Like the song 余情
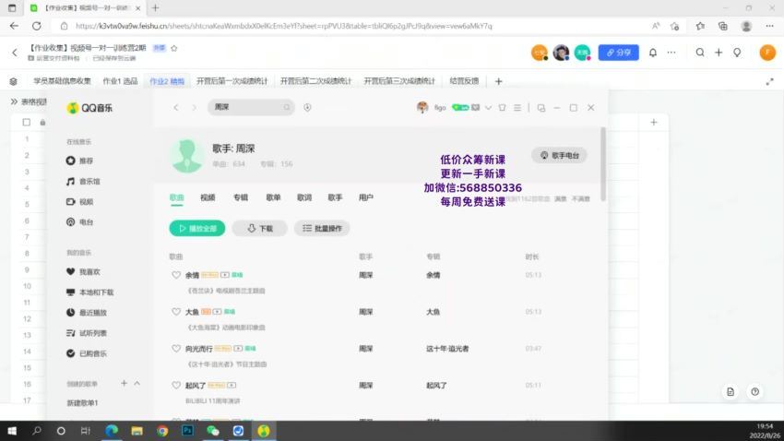 [176, 275]
